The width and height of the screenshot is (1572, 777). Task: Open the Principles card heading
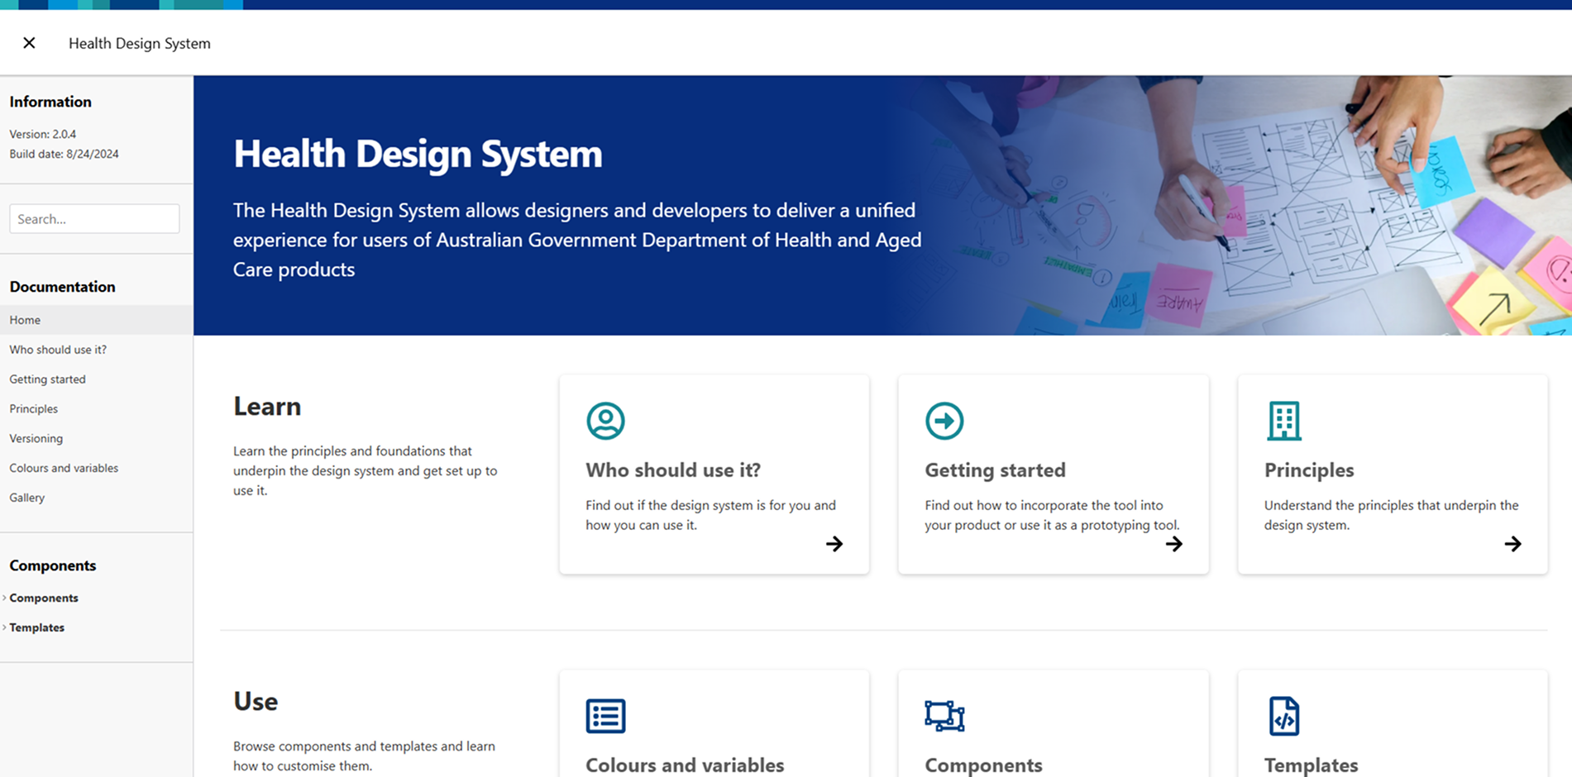[1309, 470]
